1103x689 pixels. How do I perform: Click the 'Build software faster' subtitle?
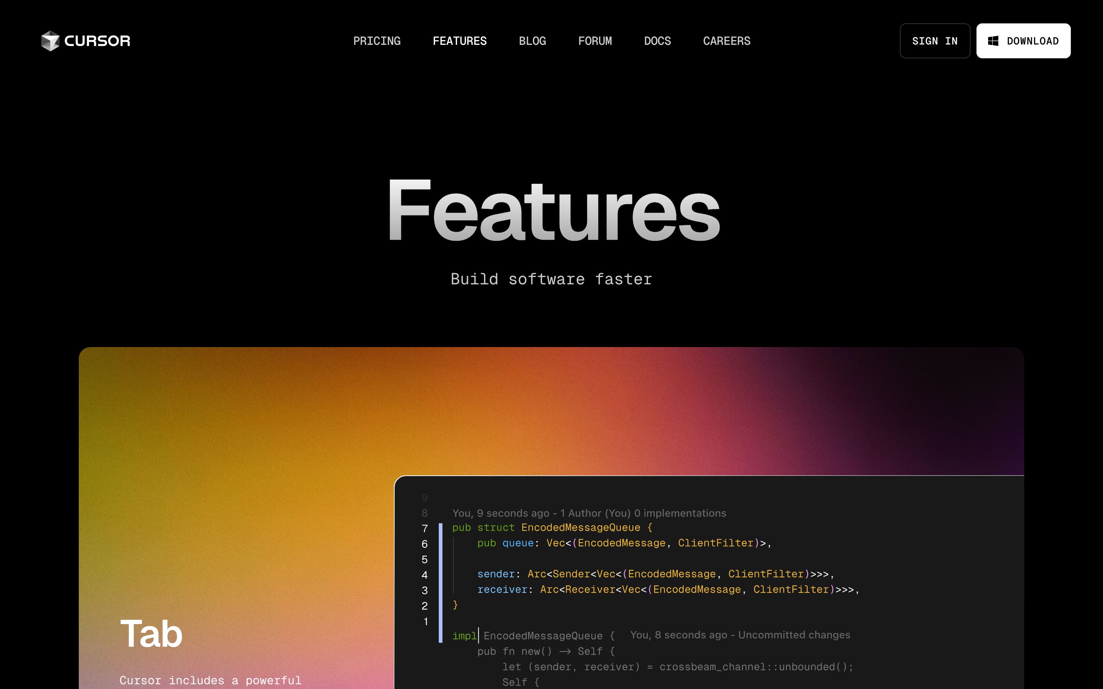click(x=551, y=279)
